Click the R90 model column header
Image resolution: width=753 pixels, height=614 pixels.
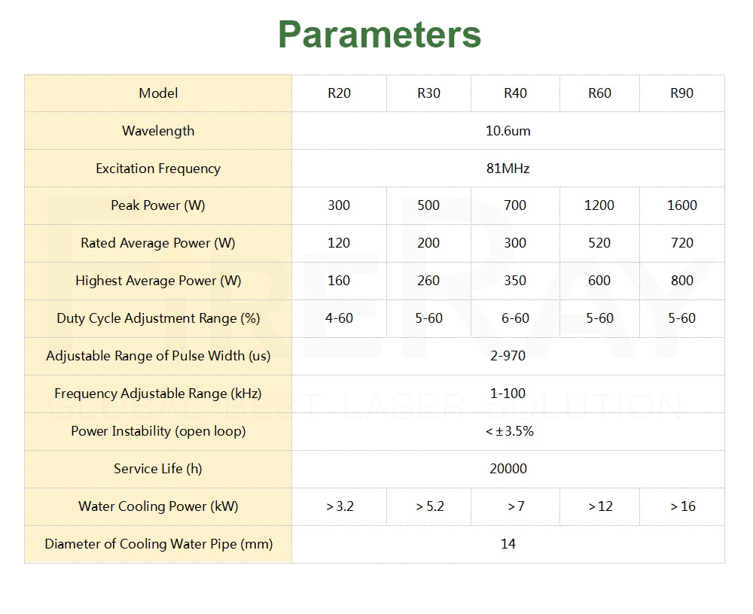[681, 93]
